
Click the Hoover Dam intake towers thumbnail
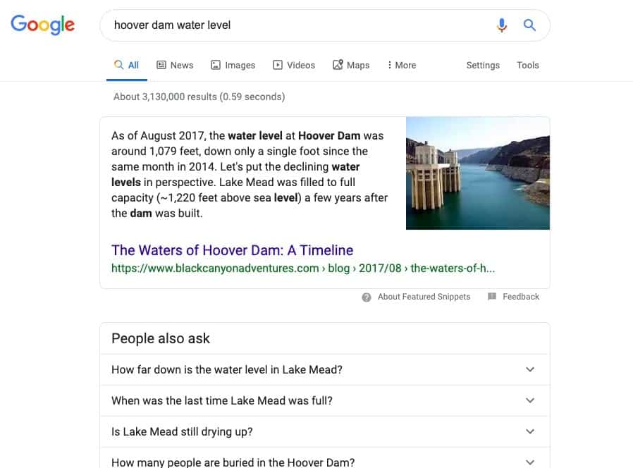pos(478,173)
